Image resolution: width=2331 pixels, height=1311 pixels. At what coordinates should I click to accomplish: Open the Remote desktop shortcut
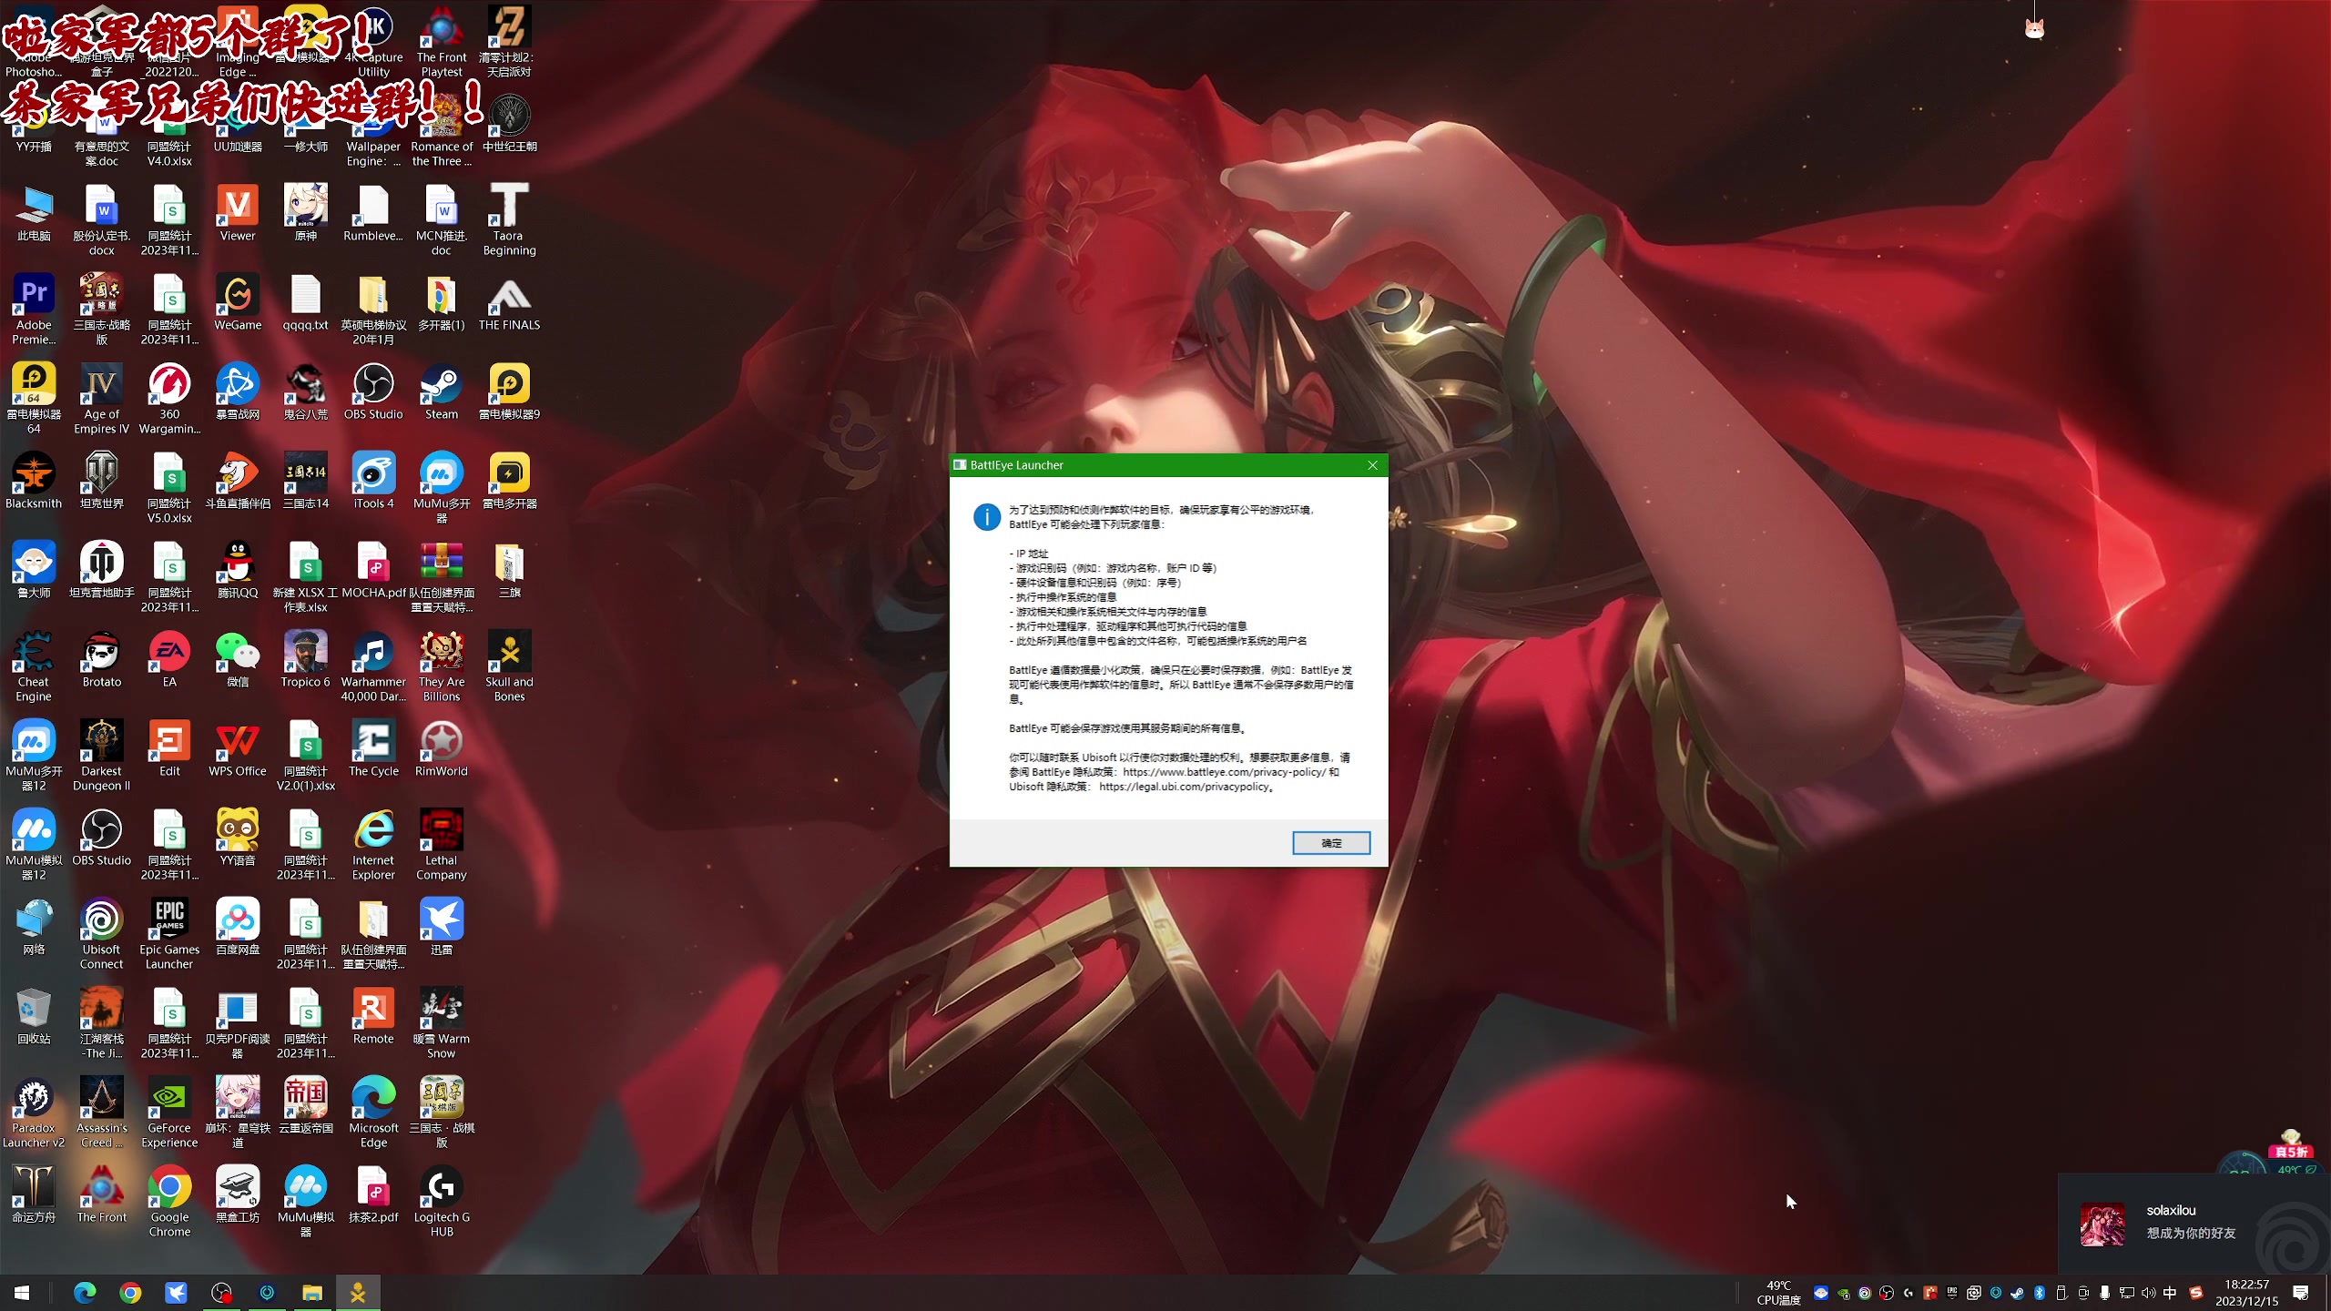point(373,1017)
